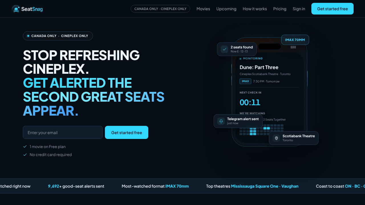The width and height of the screenshot is (365, 205).
Task: Click the check icon in 2 seats found card
Action: pyautogui.click(x=224, y=49)
